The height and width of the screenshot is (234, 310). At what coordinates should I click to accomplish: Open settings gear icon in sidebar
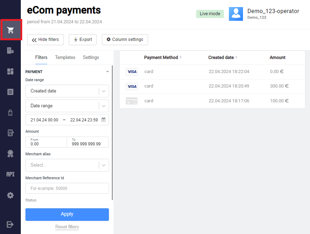tap(10, 195)
